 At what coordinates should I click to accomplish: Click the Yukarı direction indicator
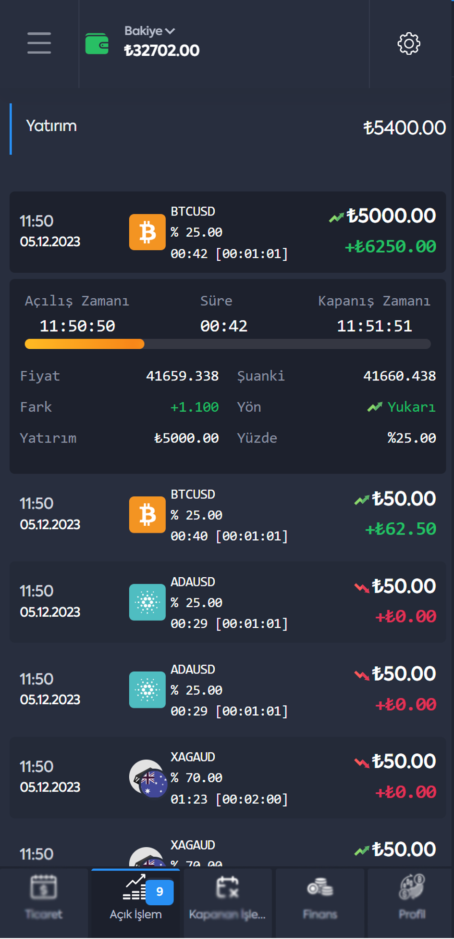(402, 407)
